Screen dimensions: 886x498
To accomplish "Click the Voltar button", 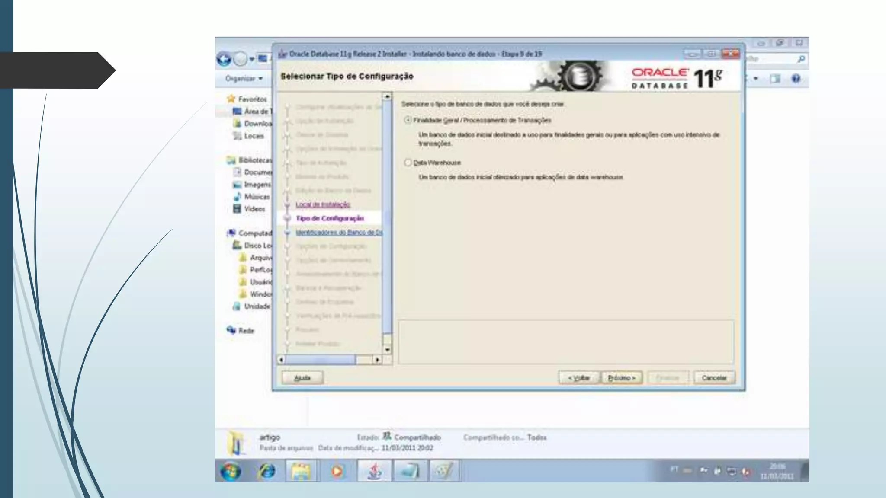I will pos(578,378).
